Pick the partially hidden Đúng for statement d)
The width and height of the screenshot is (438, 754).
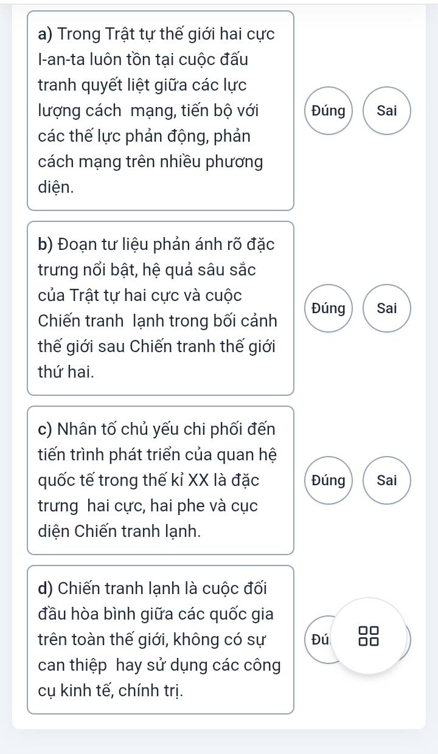[x=320, y=639]
